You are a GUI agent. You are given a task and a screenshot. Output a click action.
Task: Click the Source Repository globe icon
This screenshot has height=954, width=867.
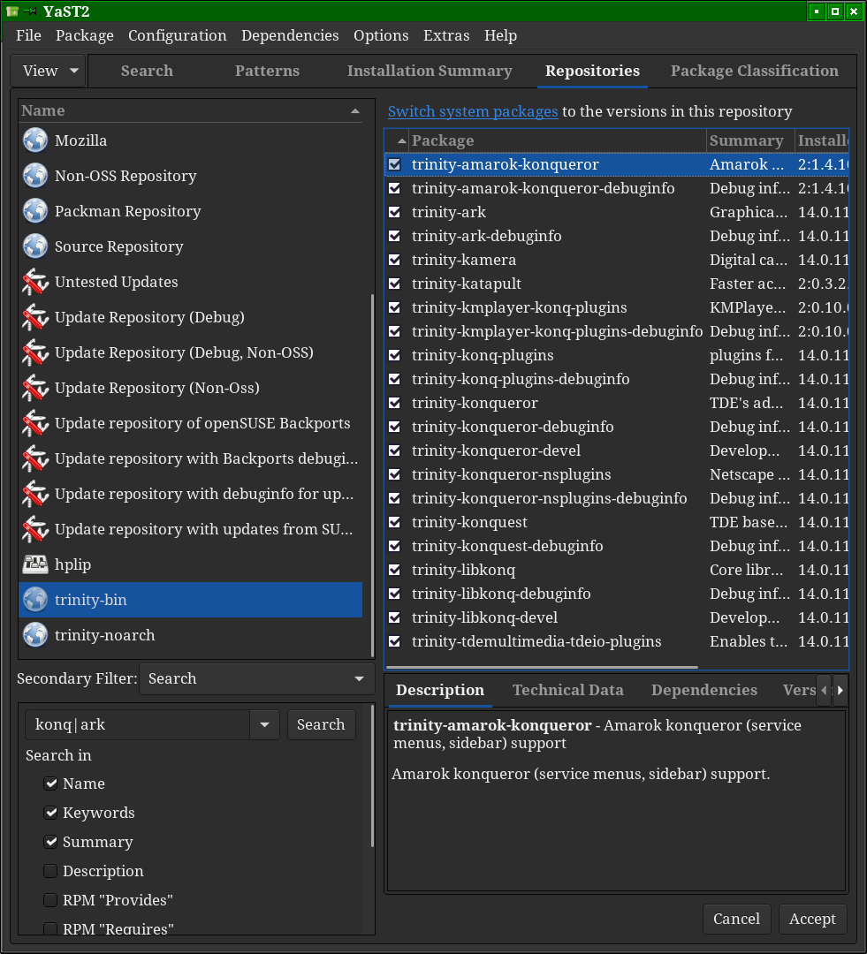click(35, 246)
